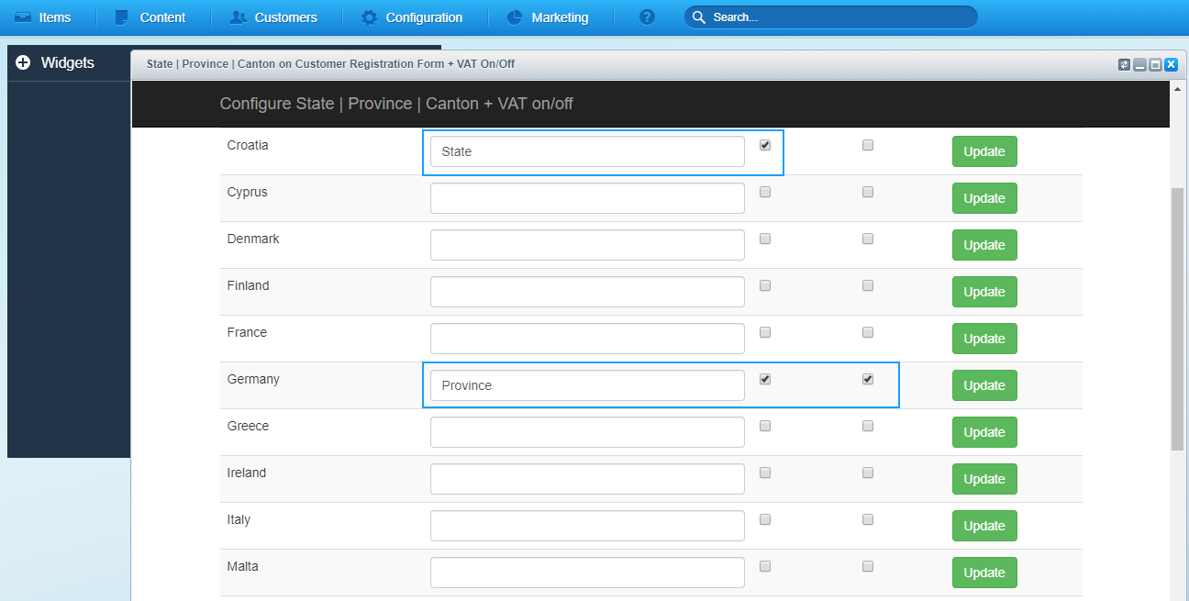Click the Croatia text field containing State
The width and height of the screenshot is (1189, 601).
point(587,151)
